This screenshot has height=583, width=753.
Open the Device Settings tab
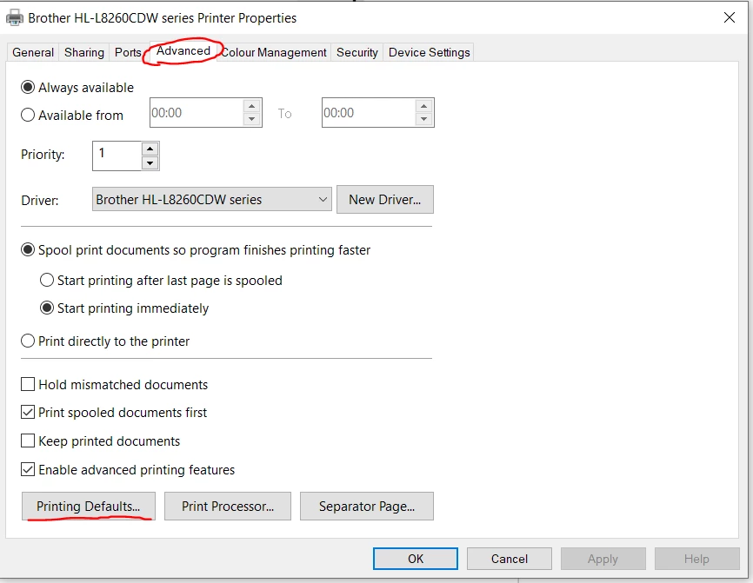pyautogui.click(x=429, y=52)
